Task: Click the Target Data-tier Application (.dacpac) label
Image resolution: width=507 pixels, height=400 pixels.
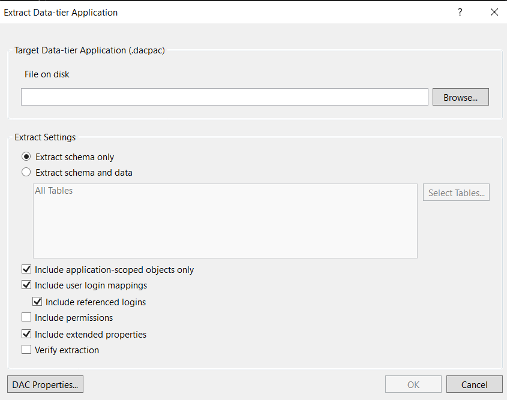Action: 89,50
